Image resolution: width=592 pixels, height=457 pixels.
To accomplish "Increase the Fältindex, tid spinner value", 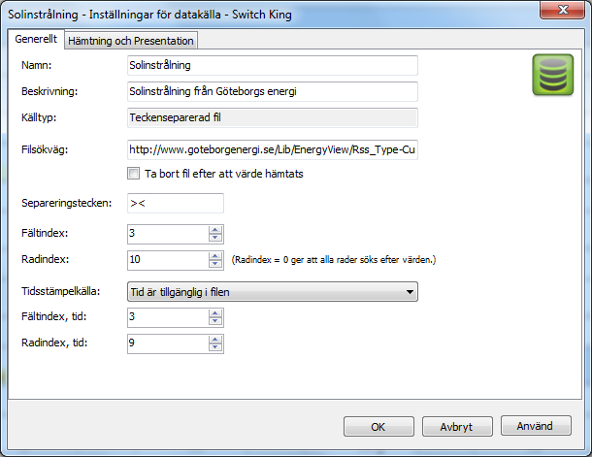I will pos(214,313).
